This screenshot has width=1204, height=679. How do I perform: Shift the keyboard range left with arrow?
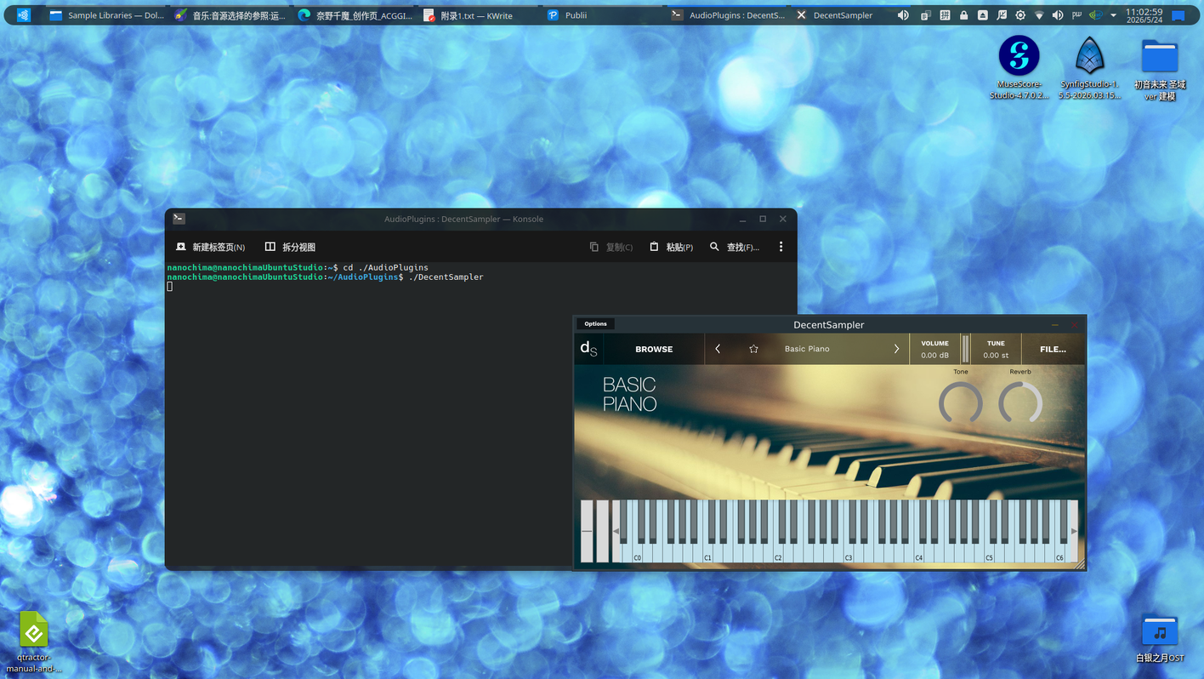pyautogui.click(x=616, y=531)
